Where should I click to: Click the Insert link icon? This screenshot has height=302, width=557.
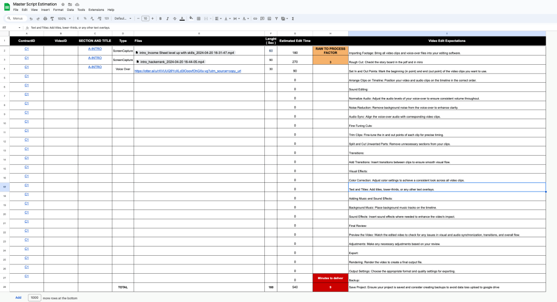pyautogui.click(x=255, y=19)
